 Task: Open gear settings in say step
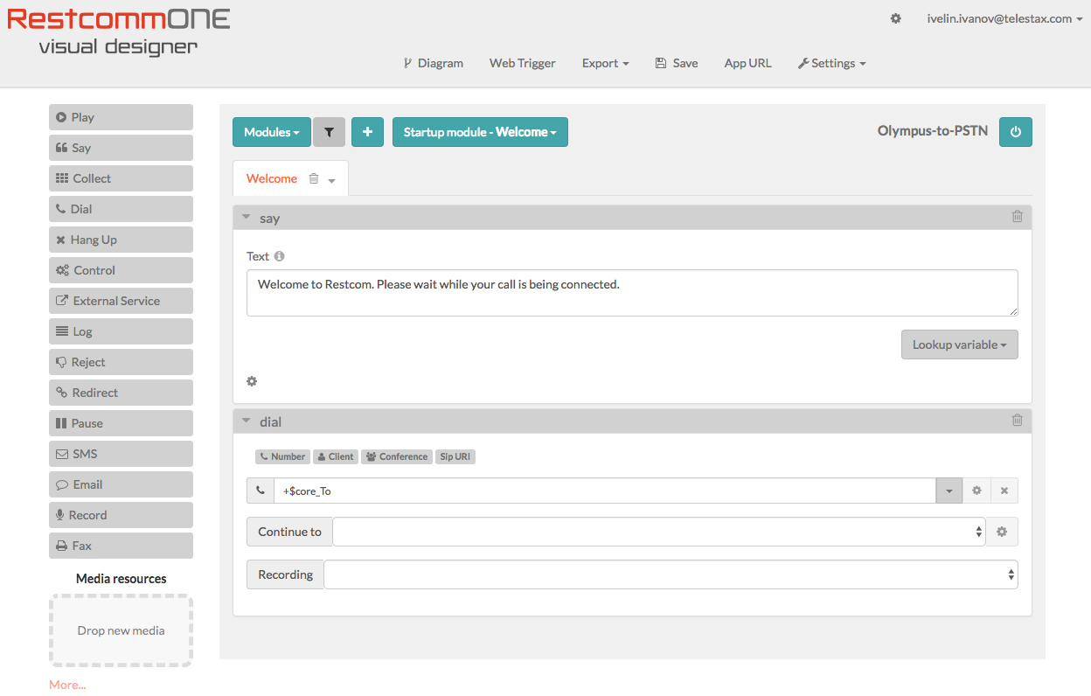(x=252, y=381)
